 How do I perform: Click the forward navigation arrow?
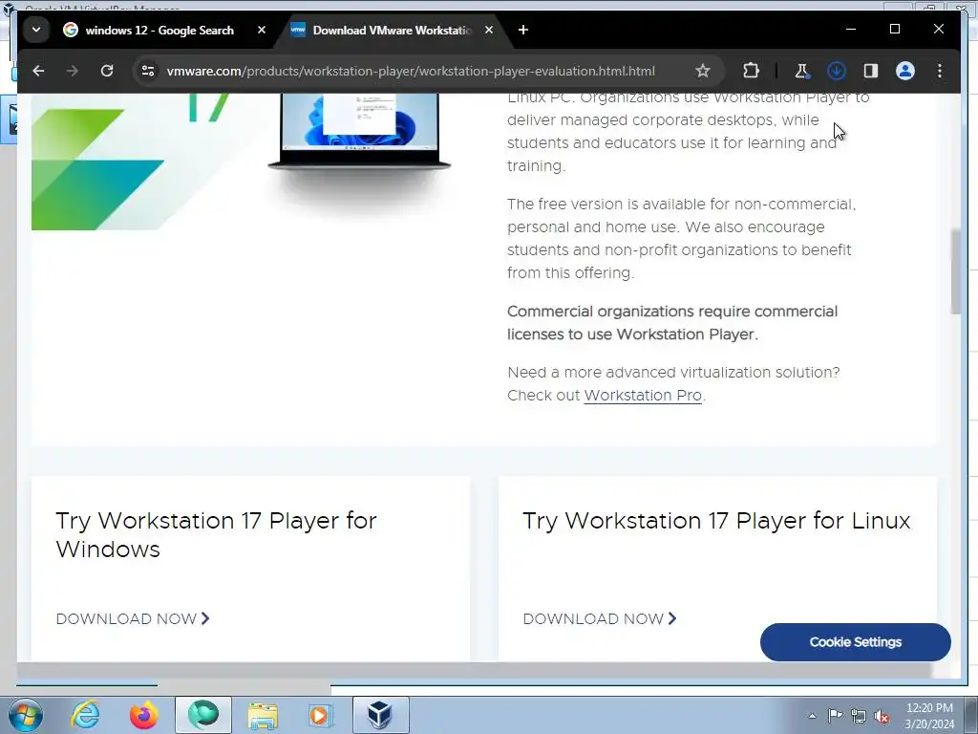point(73,71)
